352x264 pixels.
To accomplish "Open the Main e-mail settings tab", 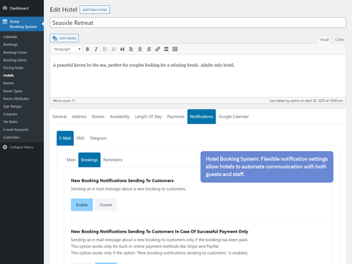I will click(71, 160).
